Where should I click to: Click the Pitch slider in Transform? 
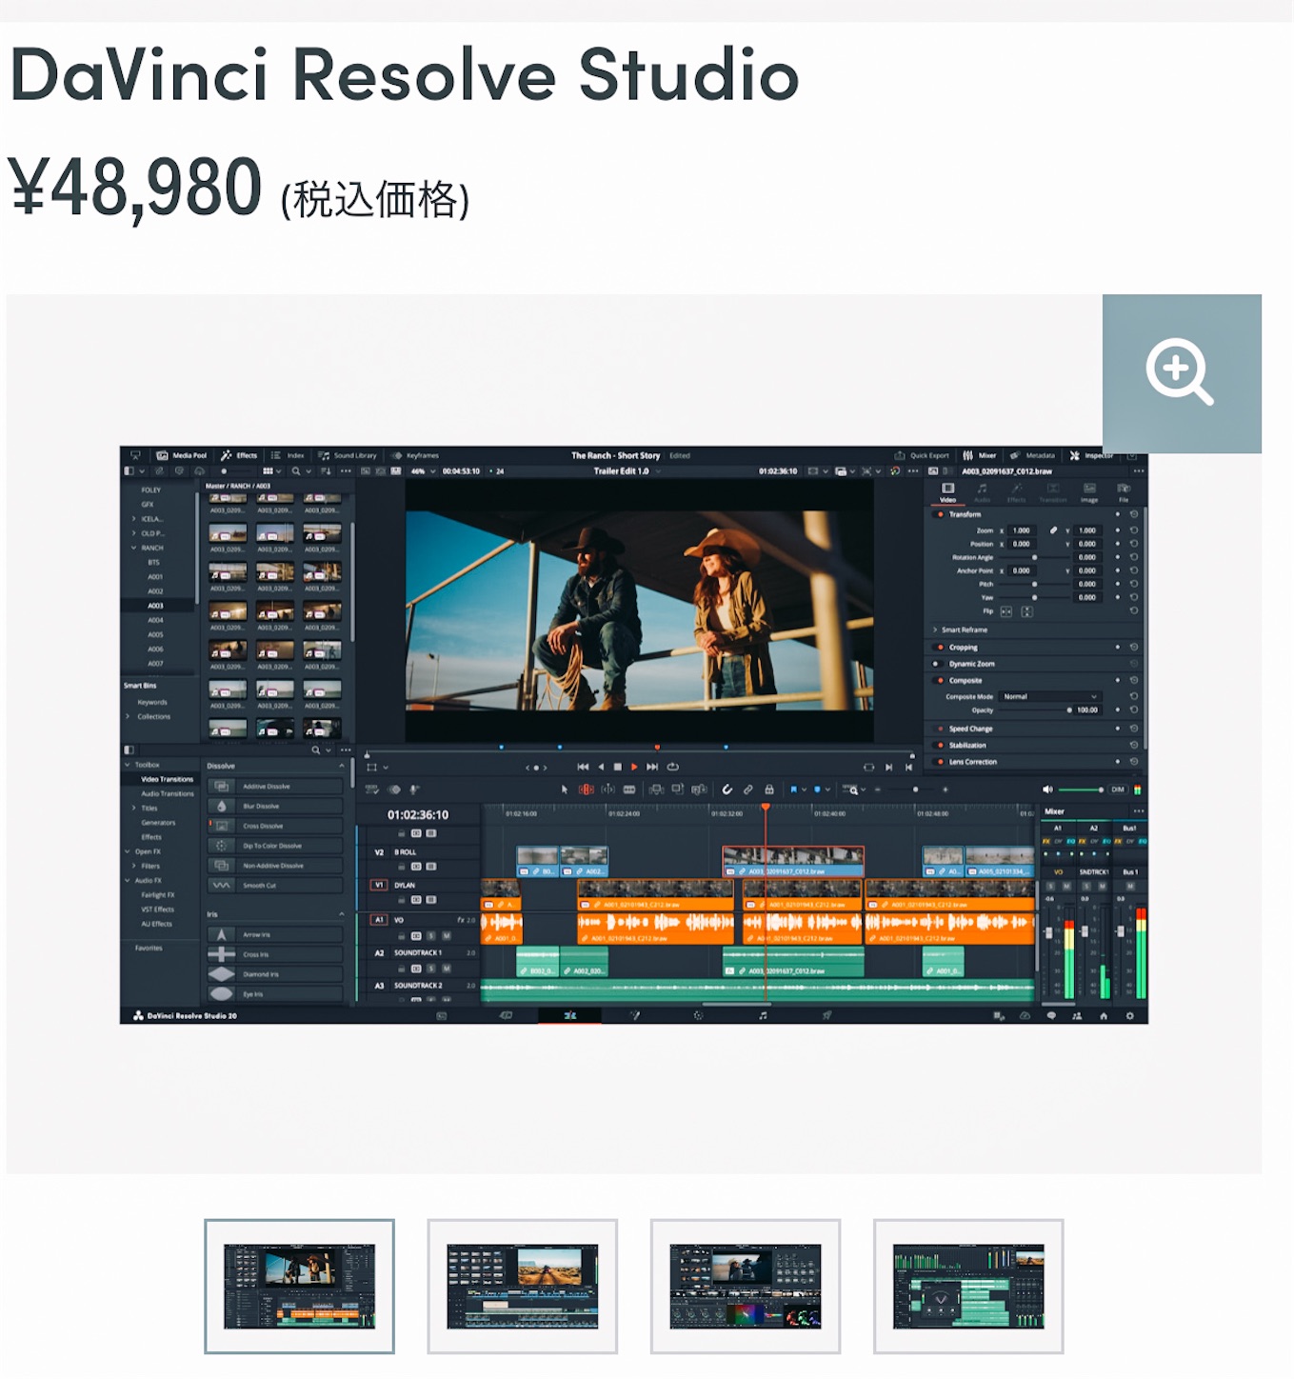[x=1034, y=585]
